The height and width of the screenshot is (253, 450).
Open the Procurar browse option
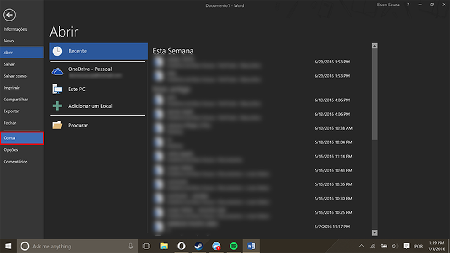[98, 126]
